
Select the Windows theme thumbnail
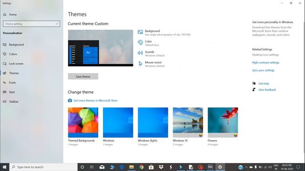[118, 123]
